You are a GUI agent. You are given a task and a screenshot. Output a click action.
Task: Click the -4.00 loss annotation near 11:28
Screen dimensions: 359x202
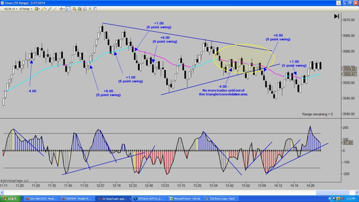pos(32,91)
